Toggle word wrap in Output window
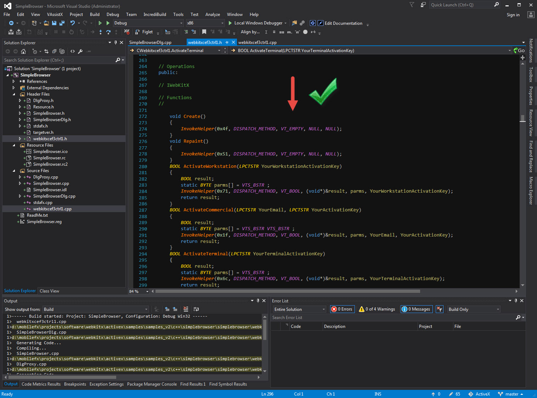The height and width of the screenshot is (398, 537). pyautogui.click(x=196, y=309)
